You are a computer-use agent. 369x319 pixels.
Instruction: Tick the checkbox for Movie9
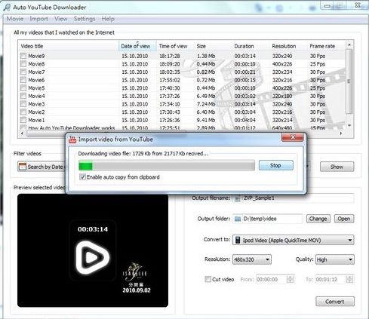click(23, 56)
